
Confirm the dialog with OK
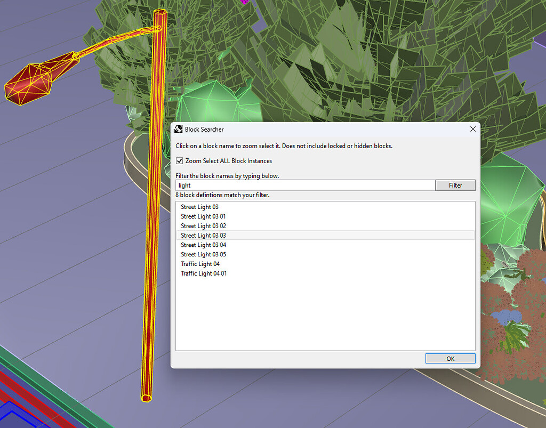tap(449, 358)
